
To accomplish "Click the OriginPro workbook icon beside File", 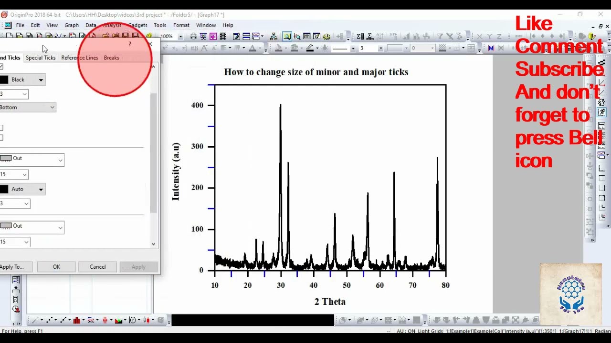I will pos(8,25).
